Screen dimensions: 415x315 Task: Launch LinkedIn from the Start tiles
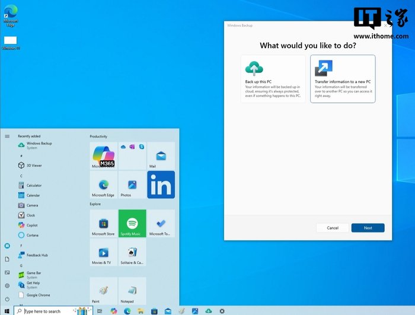(x=161, y=184)
